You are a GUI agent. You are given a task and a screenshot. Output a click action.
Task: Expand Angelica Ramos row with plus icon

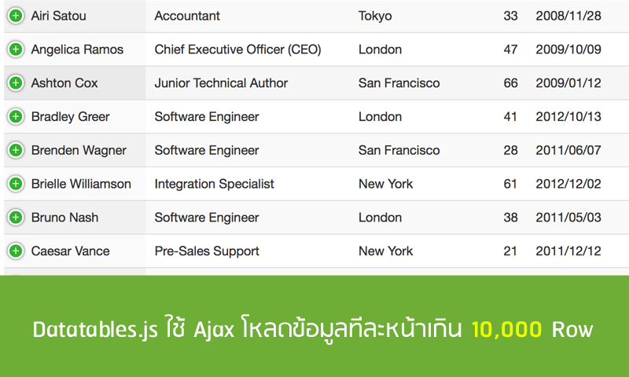(x=15, y=49)
